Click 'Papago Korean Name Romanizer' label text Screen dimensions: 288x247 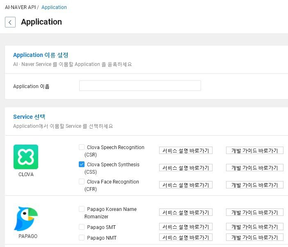coord(111,213)
